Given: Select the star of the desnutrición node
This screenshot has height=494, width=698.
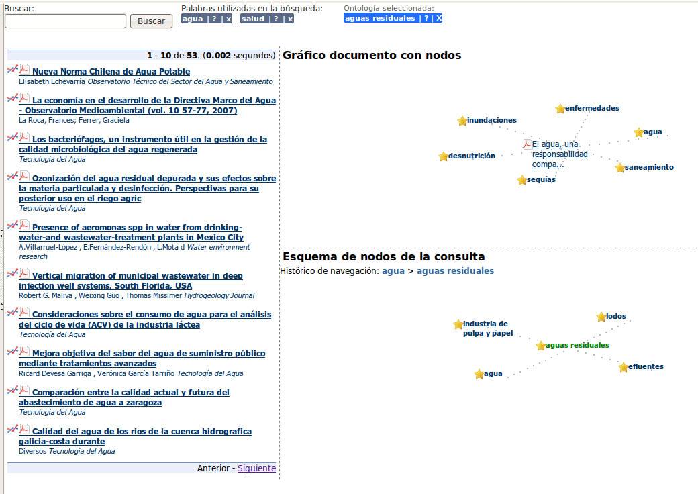Looking at the screenshot, I should click(x=443, y=156).
